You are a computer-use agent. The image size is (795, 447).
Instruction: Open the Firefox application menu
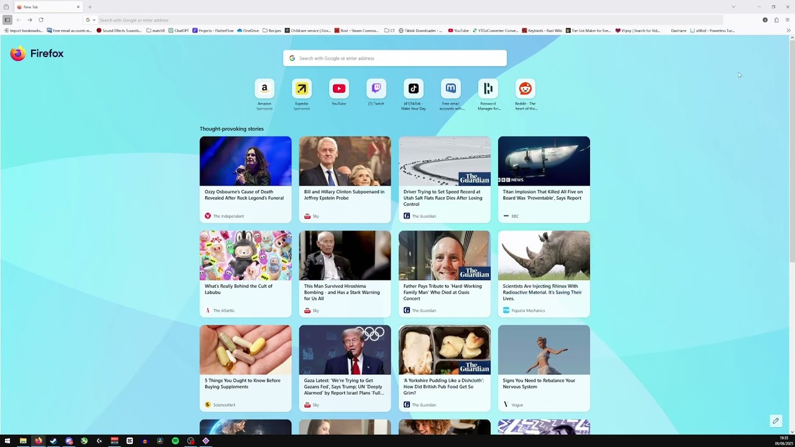(788, 20)
